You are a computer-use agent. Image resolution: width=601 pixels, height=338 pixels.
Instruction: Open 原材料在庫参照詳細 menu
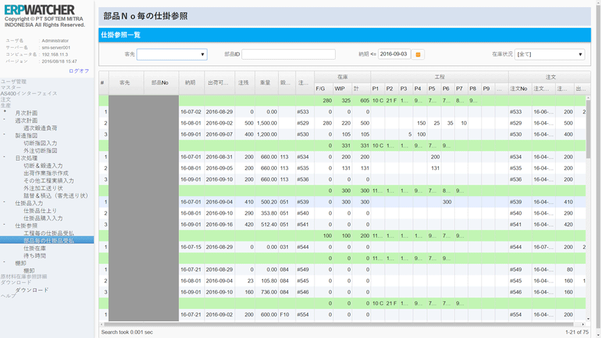point(24,276)
